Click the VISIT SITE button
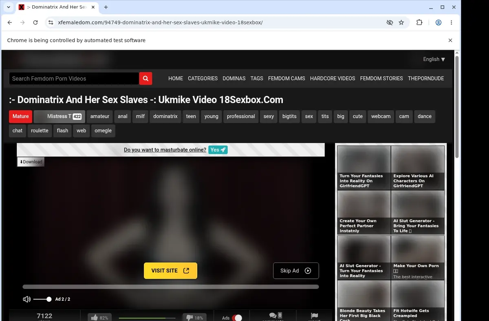Viewport: 489px width, 321px height. click(170, 271)
